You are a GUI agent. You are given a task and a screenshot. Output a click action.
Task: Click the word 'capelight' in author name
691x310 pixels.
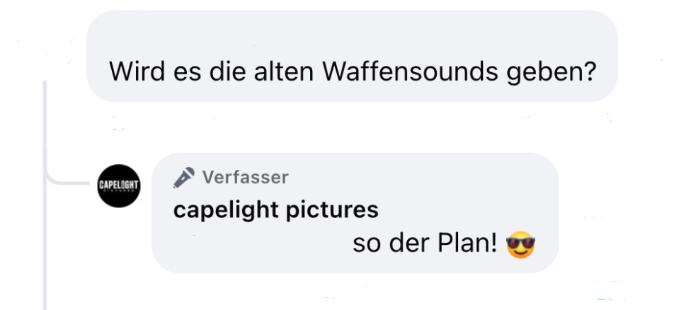[x=226, y=210]
